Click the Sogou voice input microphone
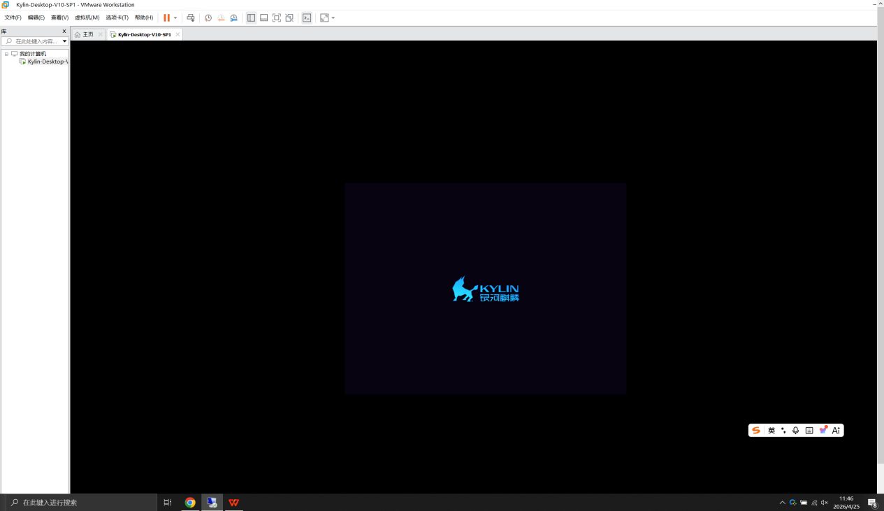The height and width of the screenshot is (511, 884). pyautogui.click(x=795, y=431)
